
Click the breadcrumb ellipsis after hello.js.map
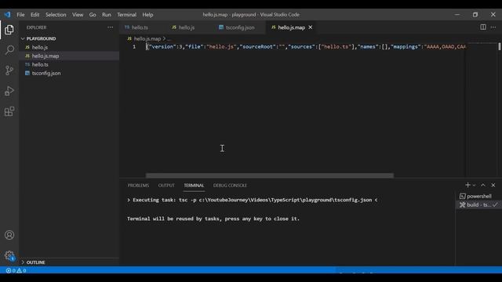click(x=169, y=38)
